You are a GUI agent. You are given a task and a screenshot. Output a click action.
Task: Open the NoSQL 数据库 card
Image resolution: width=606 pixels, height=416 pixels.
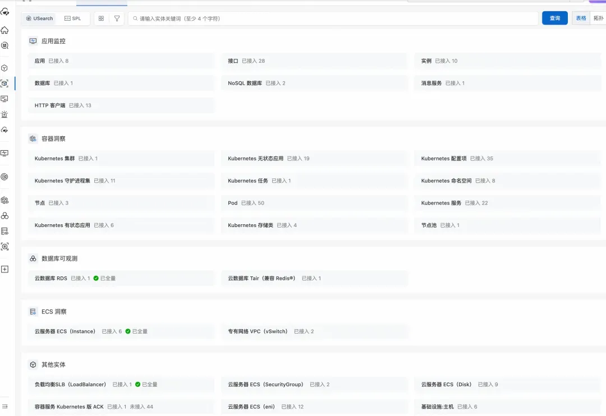point(314,83)
